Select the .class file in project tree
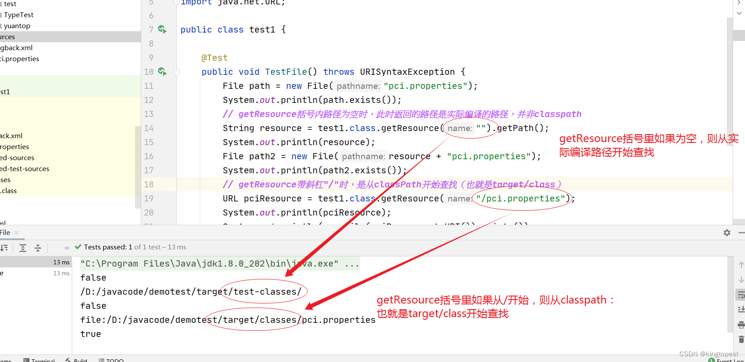Screen dimensions: 745x362 pos(8,190)
